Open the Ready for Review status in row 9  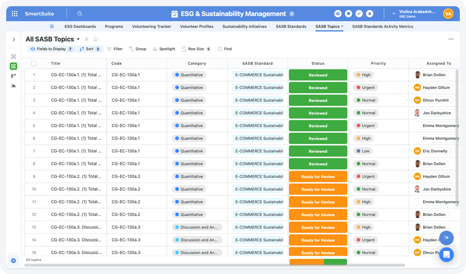coord(318,176)
